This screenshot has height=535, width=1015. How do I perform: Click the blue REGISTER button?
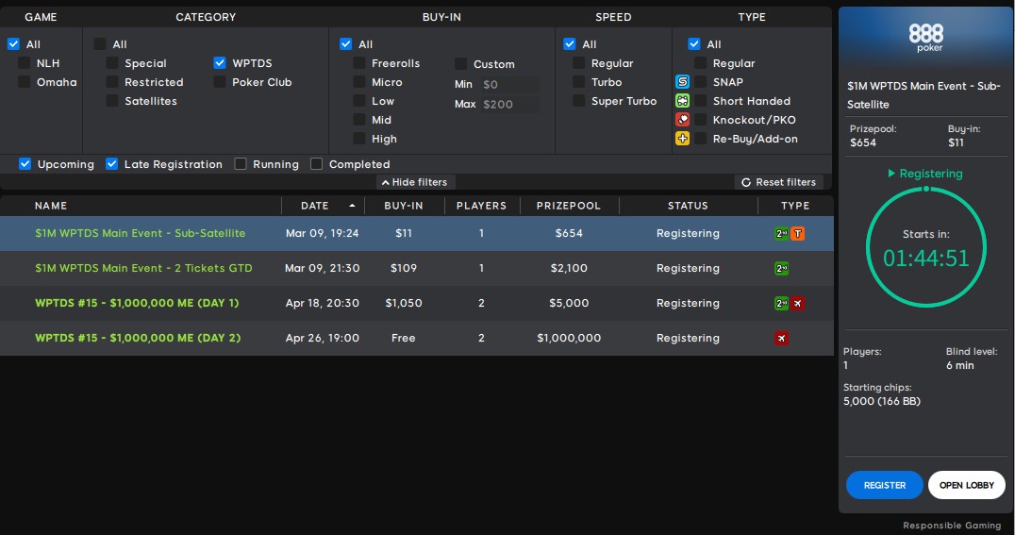[884, 485]
